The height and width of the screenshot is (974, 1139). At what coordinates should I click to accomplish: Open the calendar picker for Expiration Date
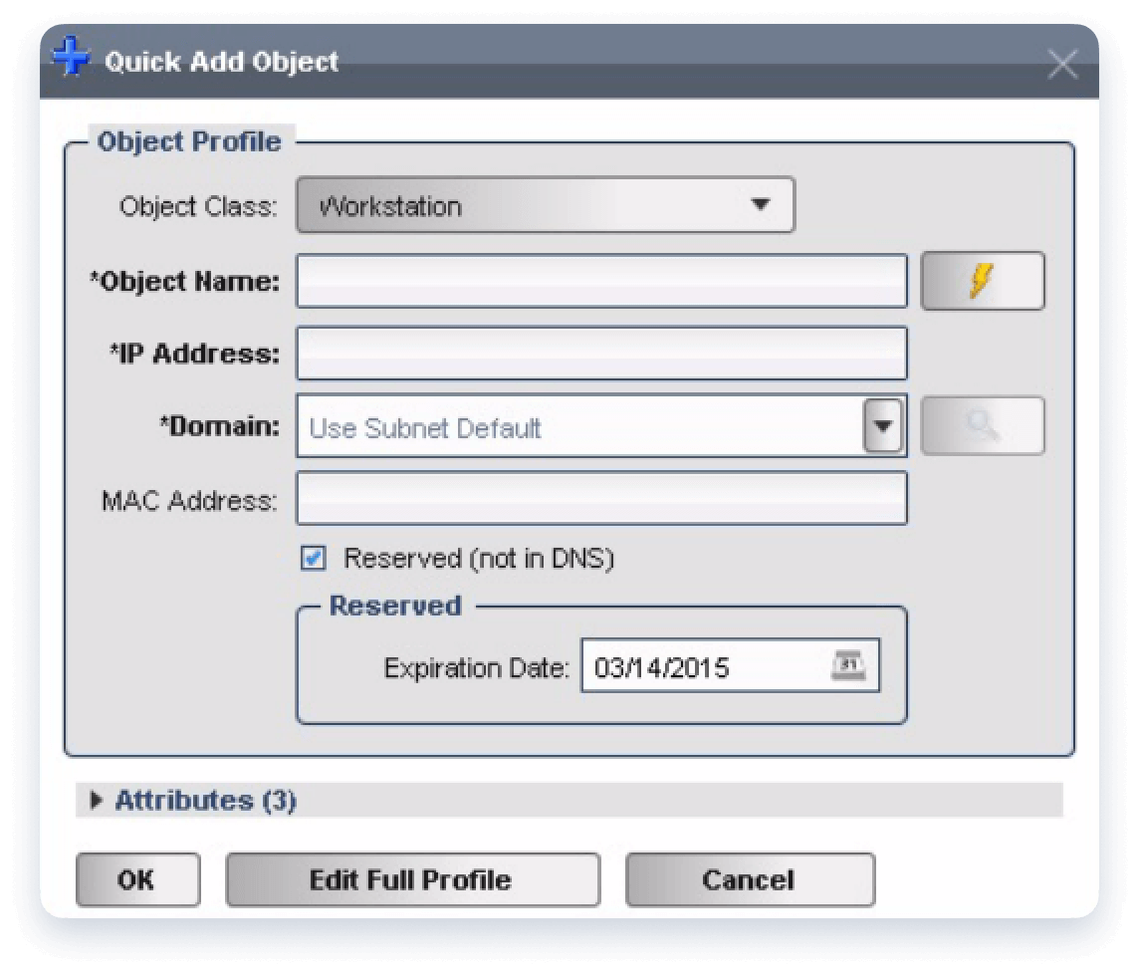(x=845, y=666)
